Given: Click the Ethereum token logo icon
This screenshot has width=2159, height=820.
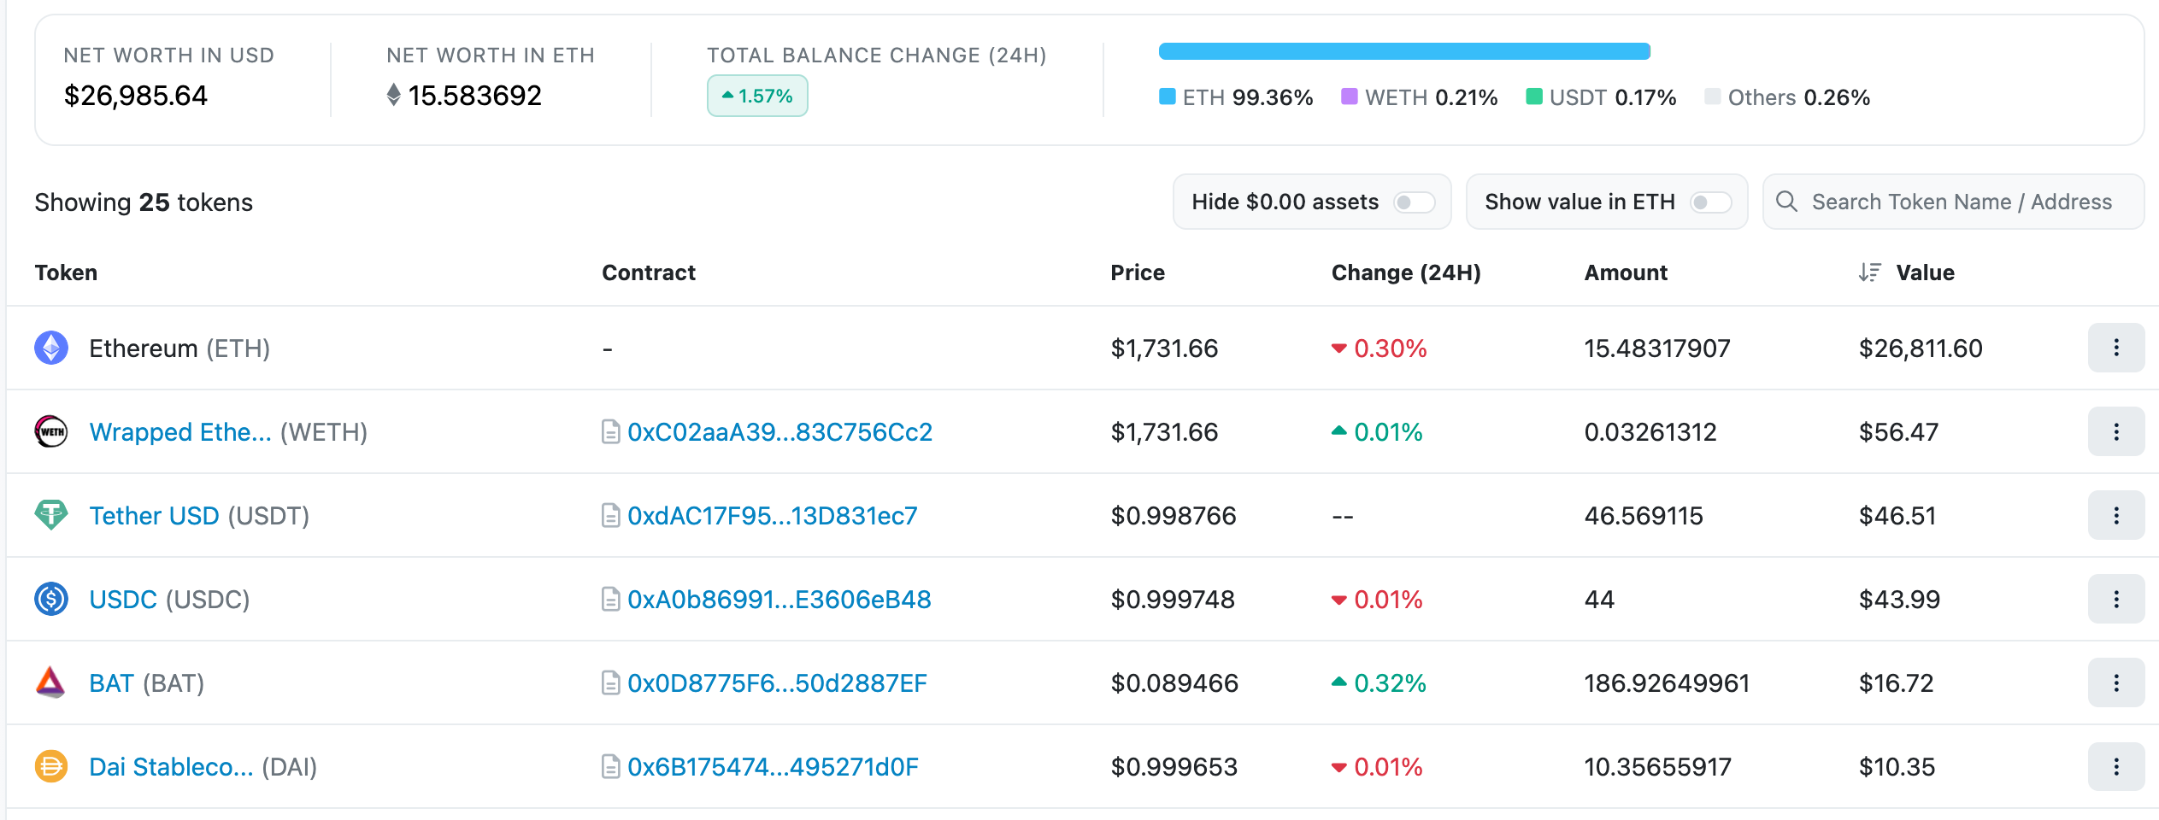Looking at the screenshot, I should click(x=51, y=348).
